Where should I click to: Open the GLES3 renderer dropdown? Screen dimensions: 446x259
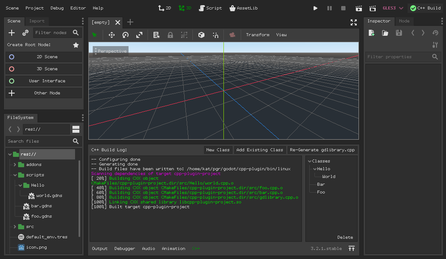[x=393, y=8]
